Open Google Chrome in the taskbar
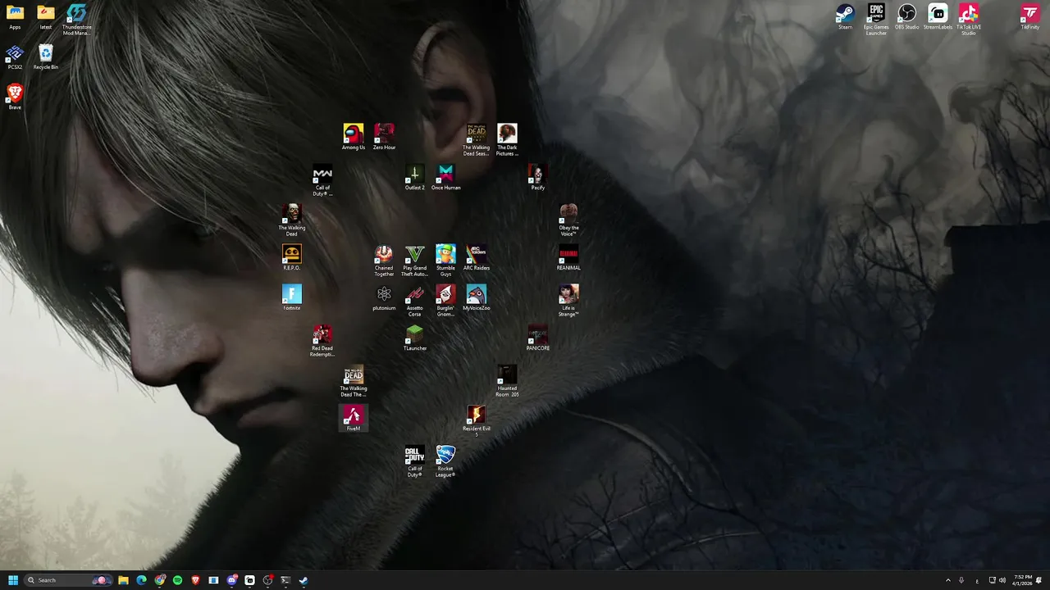The image size is (1050, 590). point(160,580)
